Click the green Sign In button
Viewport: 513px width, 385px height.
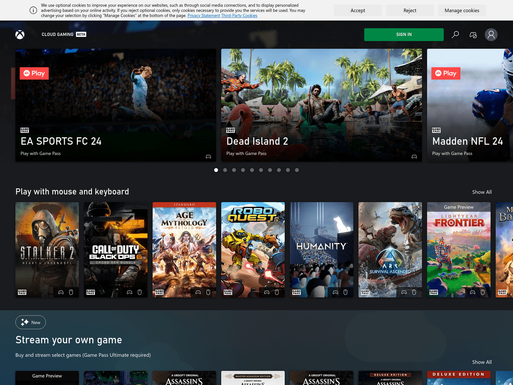tap(404, 35)
